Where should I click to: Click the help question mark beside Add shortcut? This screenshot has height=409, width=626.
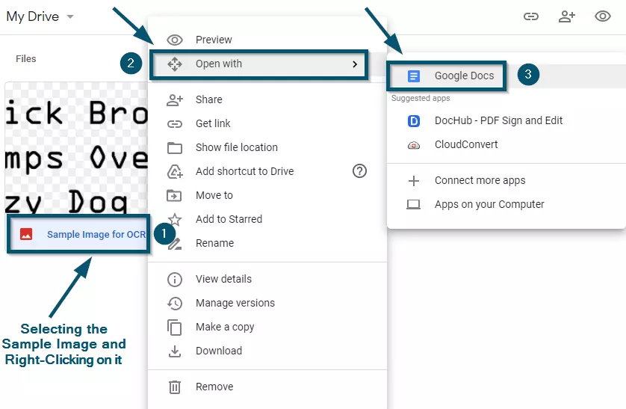(359, 171)
